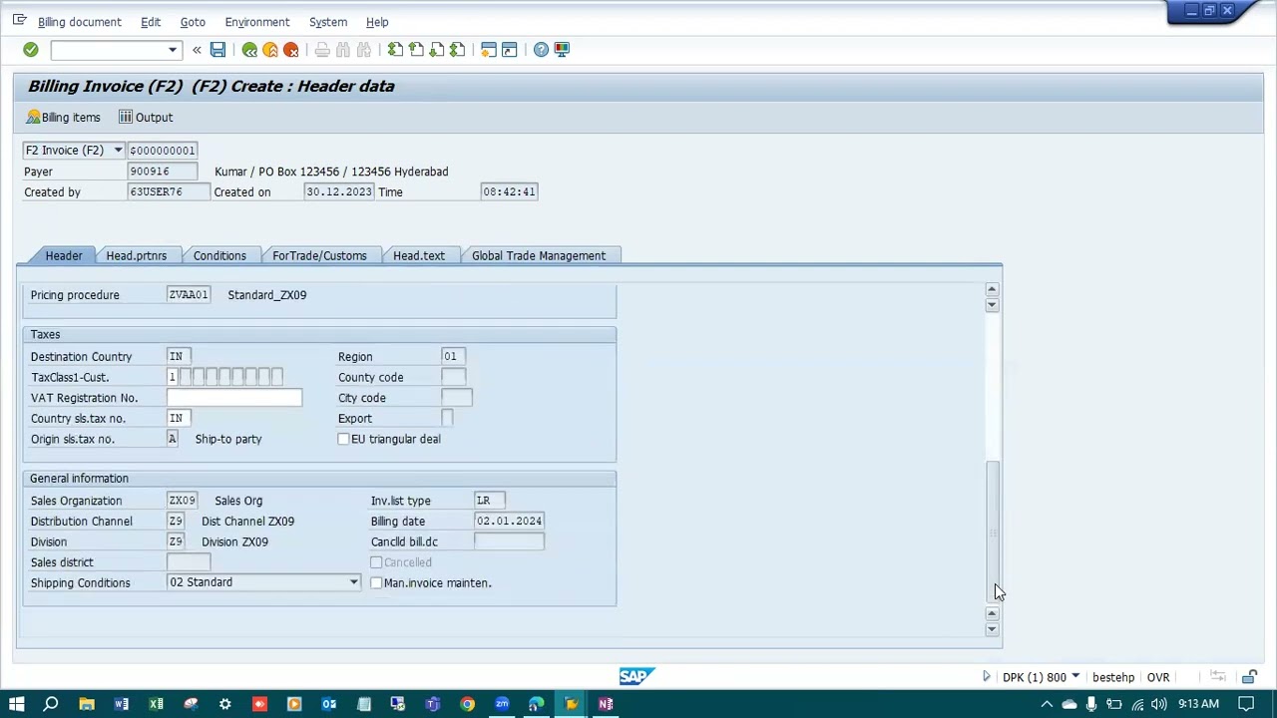Open Chrome from the taskbar

[x=467, y=704]
